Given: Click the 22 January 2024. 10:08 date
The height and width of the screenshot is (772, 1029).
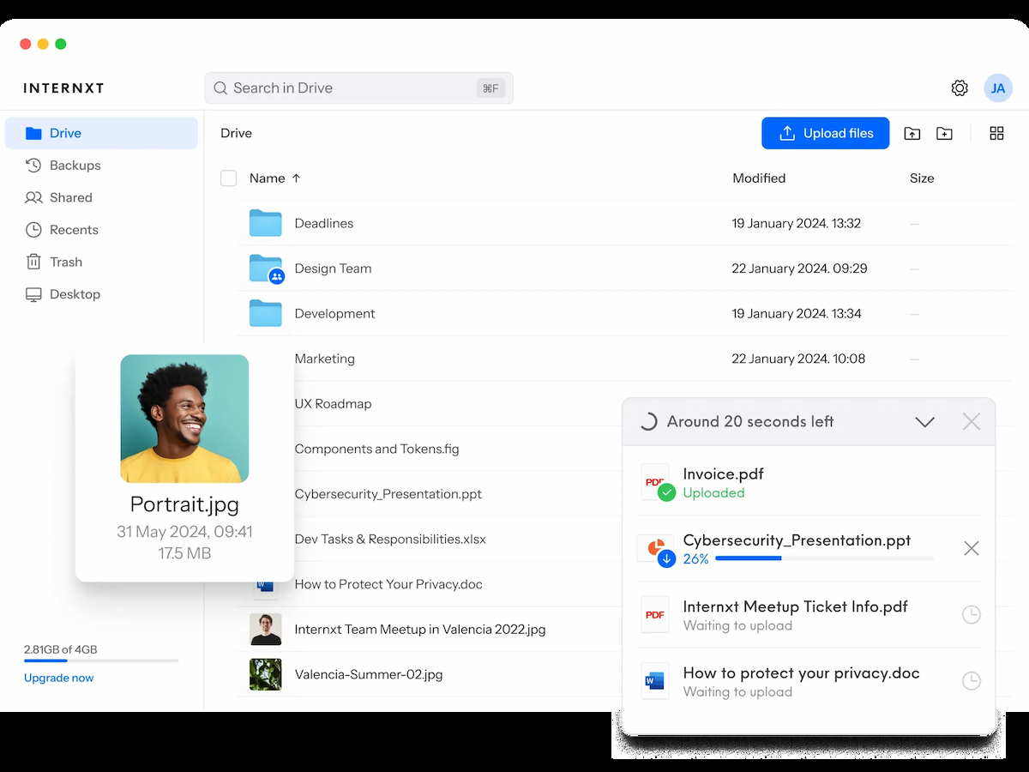Looking at the screenshot, I should tap(798, 359).
